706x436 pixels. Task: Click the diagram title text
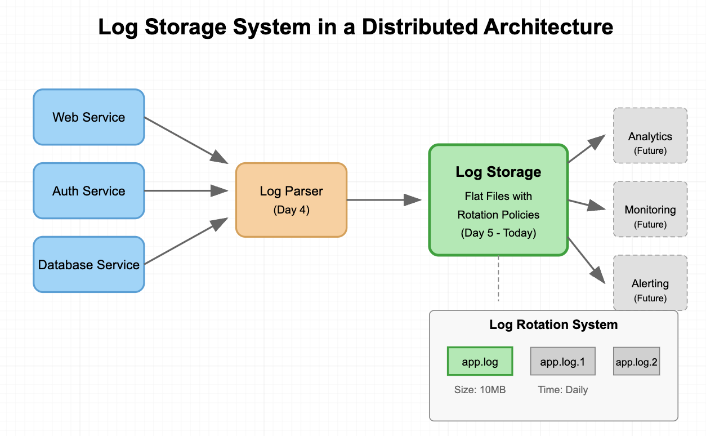pyautogui.click(x=356, y=27)
